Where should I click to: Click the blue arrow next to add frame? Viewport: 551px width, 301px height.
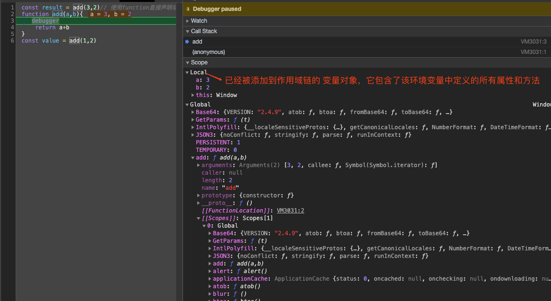[x=187, y=42]
